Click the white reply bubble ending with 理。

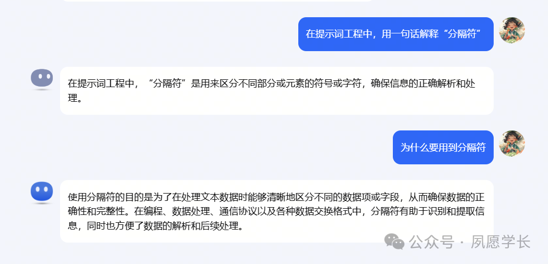click(x=277, y=91)
